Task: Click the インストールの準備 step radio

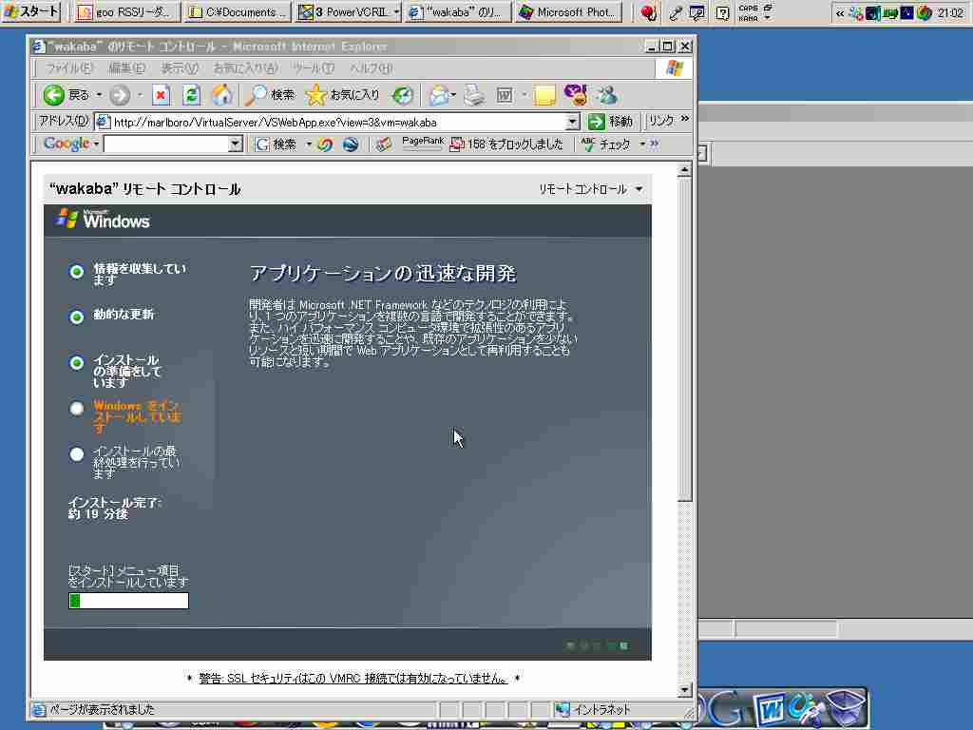Action: point(76,362)
